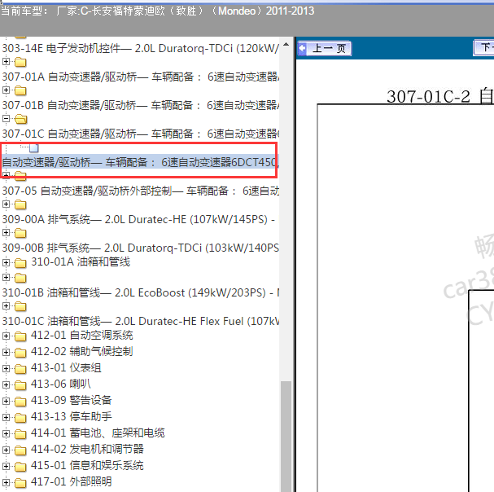Expand the 415-01 信息和娱乐系统 node
Viewport: 494px width, 492px height.
(6, 466)
